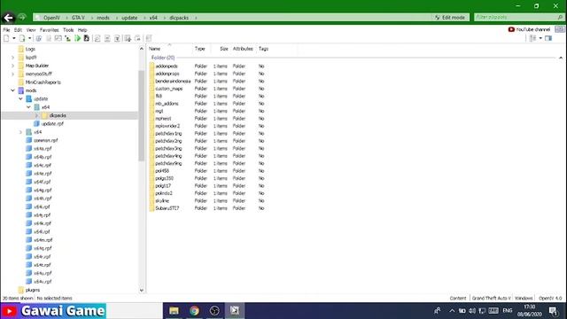Click the tree scrollbar up arrow
The width and height of the screenshot is (567, 319).
point(142,49)
